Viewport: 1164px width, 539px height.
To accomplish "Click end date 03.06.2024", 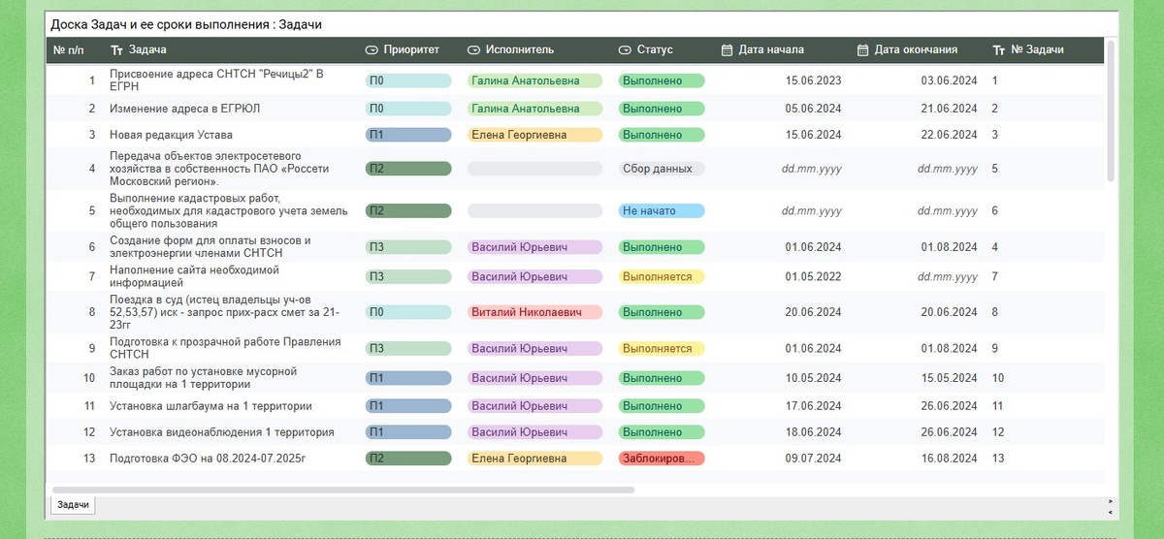I will [949, 81].
